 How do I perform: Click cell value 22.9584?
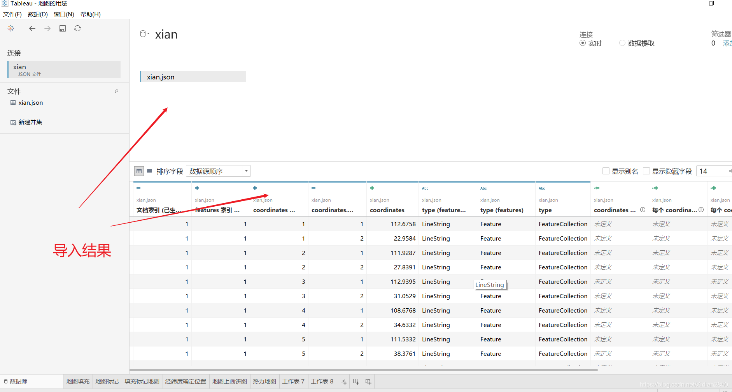click(x=405, y=239)
